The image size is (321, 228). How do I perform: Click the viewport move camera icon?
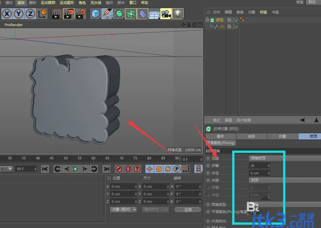(x=184, y=25)
